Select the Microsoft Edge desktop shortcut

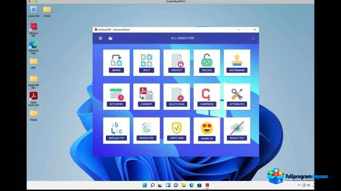click(x=34, y=47)
